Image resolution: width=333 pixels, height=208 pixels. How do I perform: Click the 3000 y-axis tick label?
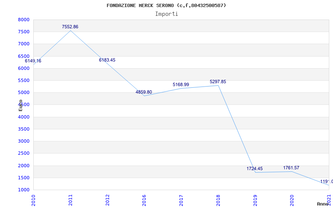[x=23, y=141]
